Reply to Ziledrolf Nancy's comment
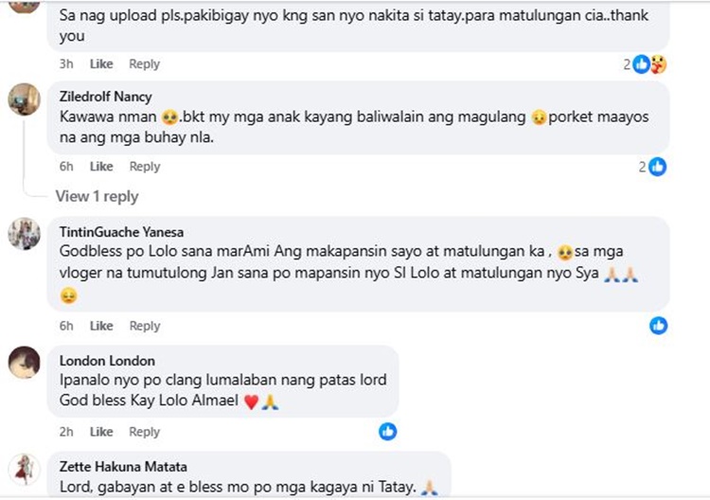 tap(145, 167)
